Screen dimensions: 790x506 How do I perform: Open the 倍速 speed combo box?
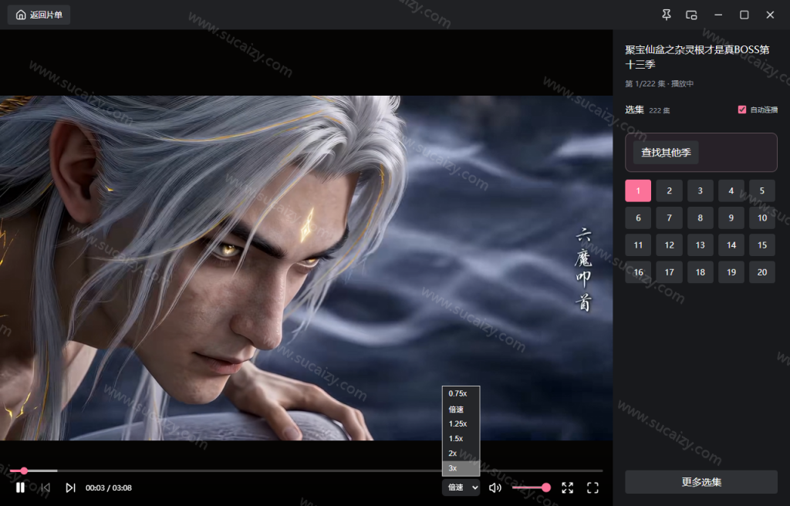[461, 487]
